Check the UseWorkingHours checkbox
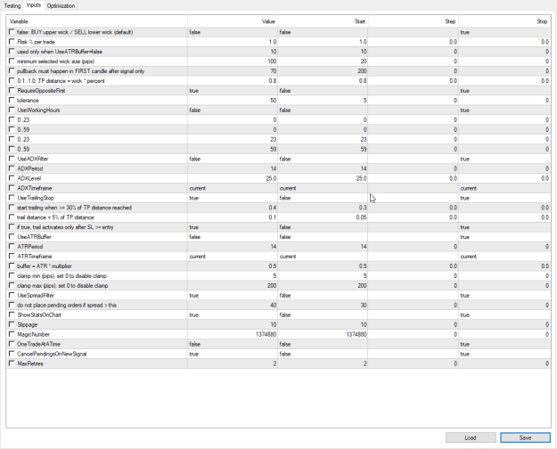The height and width of the screenshot is (449, 557). pyautogui.click(x=12, y=110)
